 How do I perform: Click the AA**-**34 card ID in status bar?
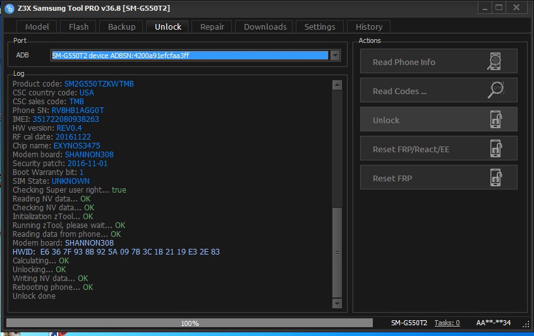(494, 323)
